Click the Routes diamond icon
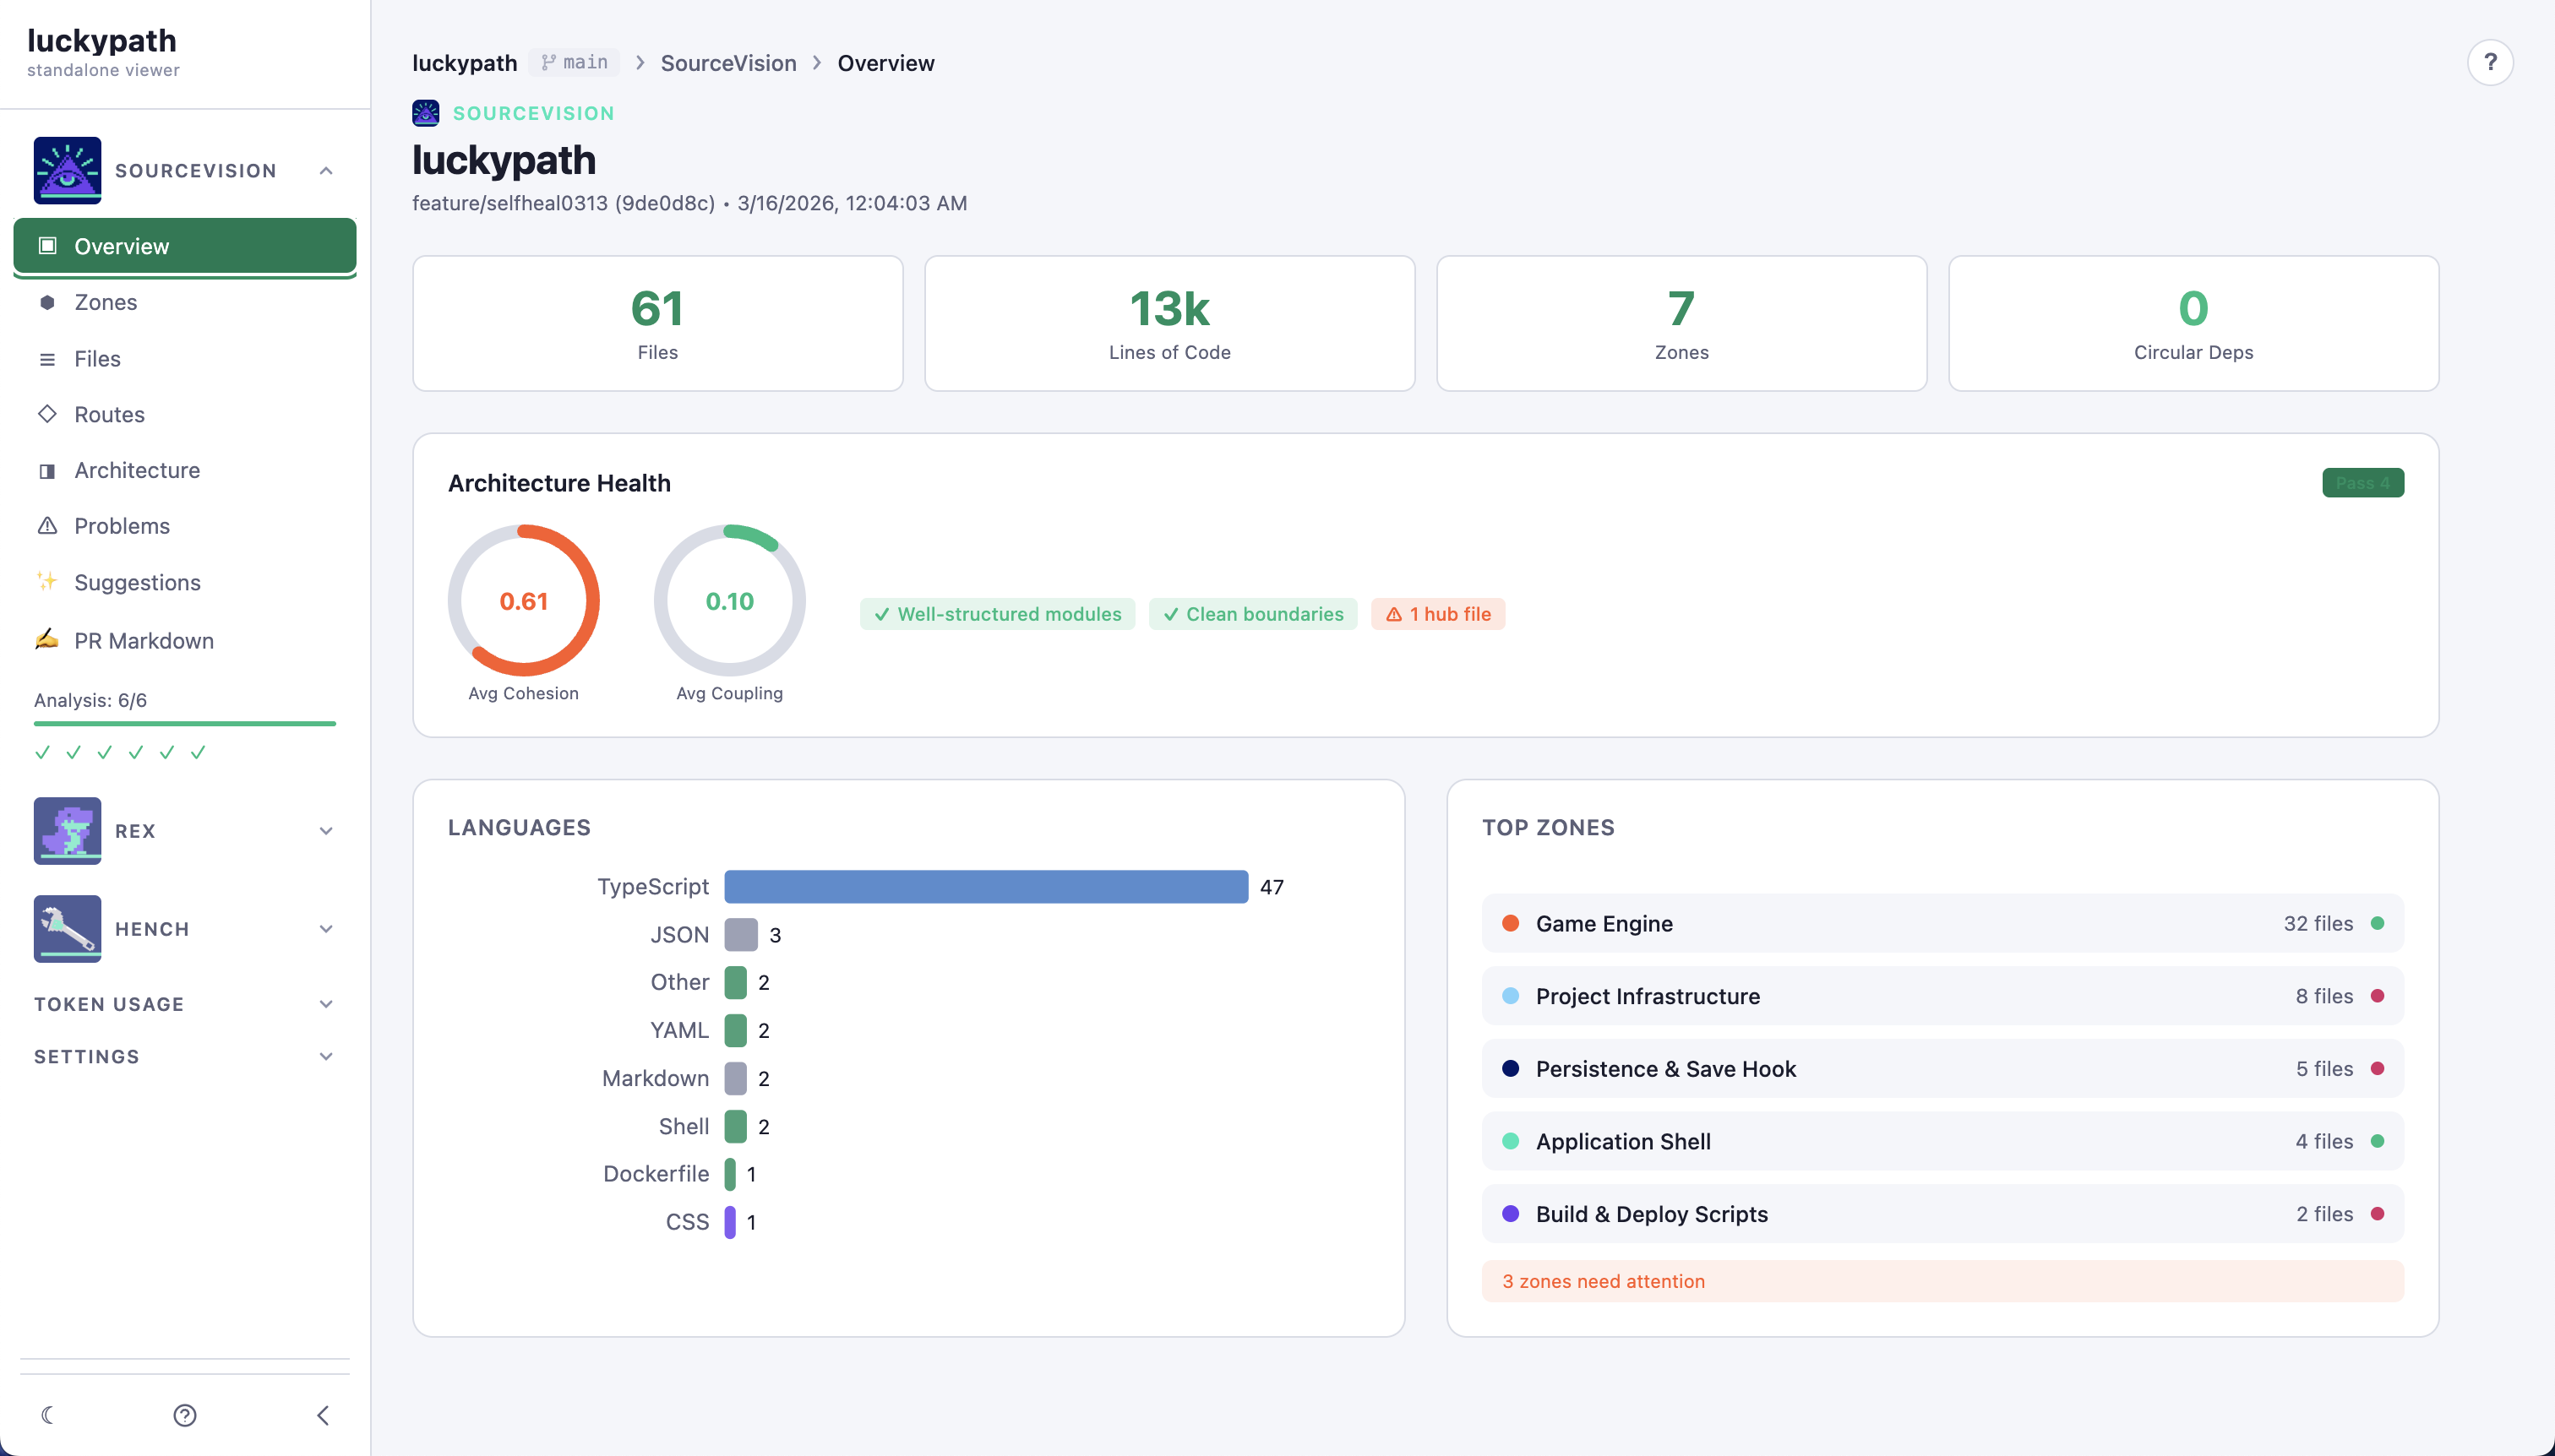The width and height of the screenshot is (2555, 1456). click(47, 414)
